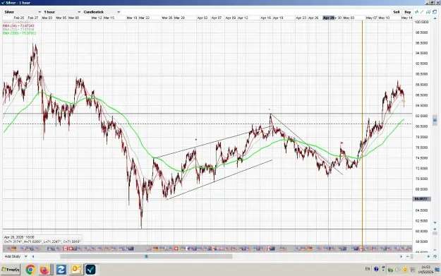Launch Firefox from taskbar
This screenshot has height=276, width=441.
point(44,270)
